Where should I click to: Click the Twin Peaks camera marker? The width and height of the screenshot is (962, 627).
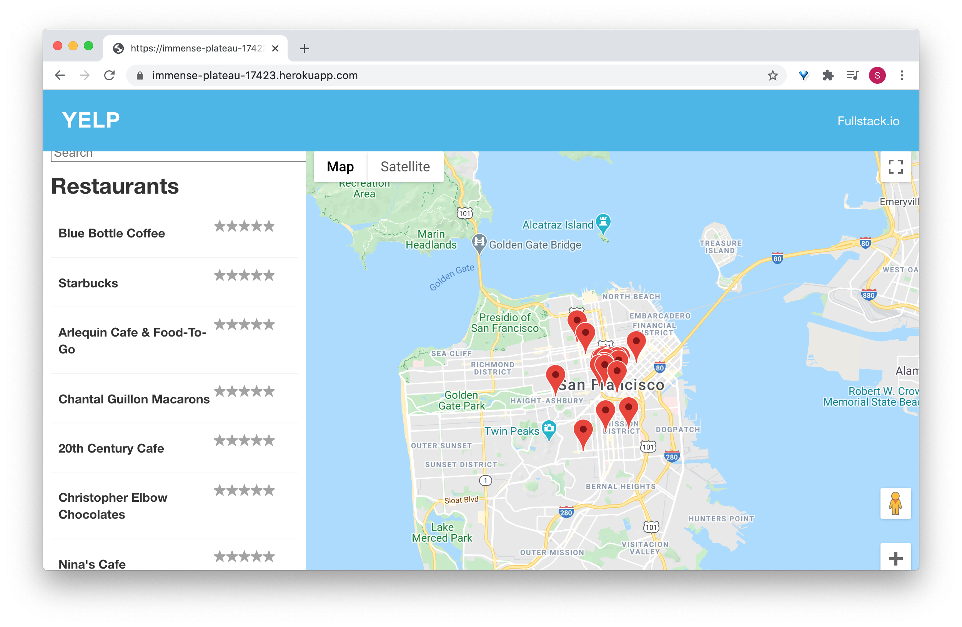pos(549,429)
